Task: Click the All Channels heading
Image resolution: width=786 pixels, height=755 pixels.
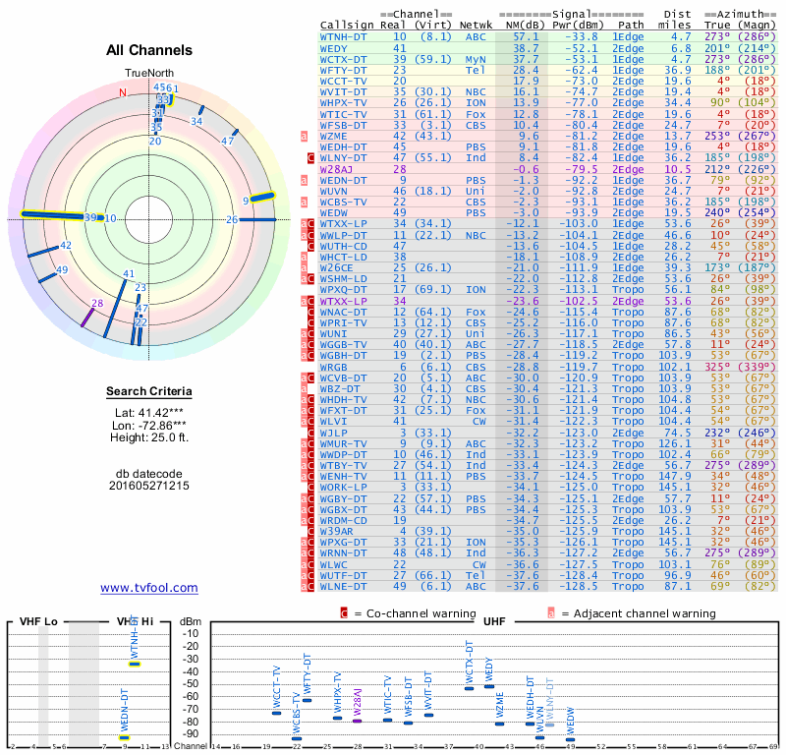Action: pos(149,50)
